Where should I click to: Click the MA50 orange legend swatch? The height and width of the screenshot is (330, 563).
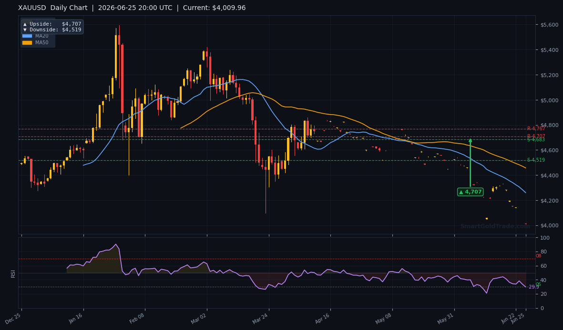pos(27,43)
